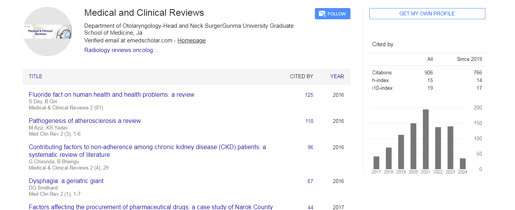Open Pathogenesis of atherosclerosis a review article
The height and width of the screenshot is (210, 515).
[85, 121]
